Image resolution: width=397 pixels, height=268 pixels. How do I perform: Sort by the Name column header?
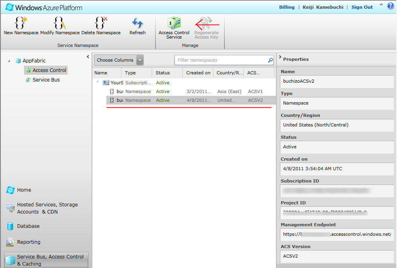pyautogui.click(x=108, y=73)
